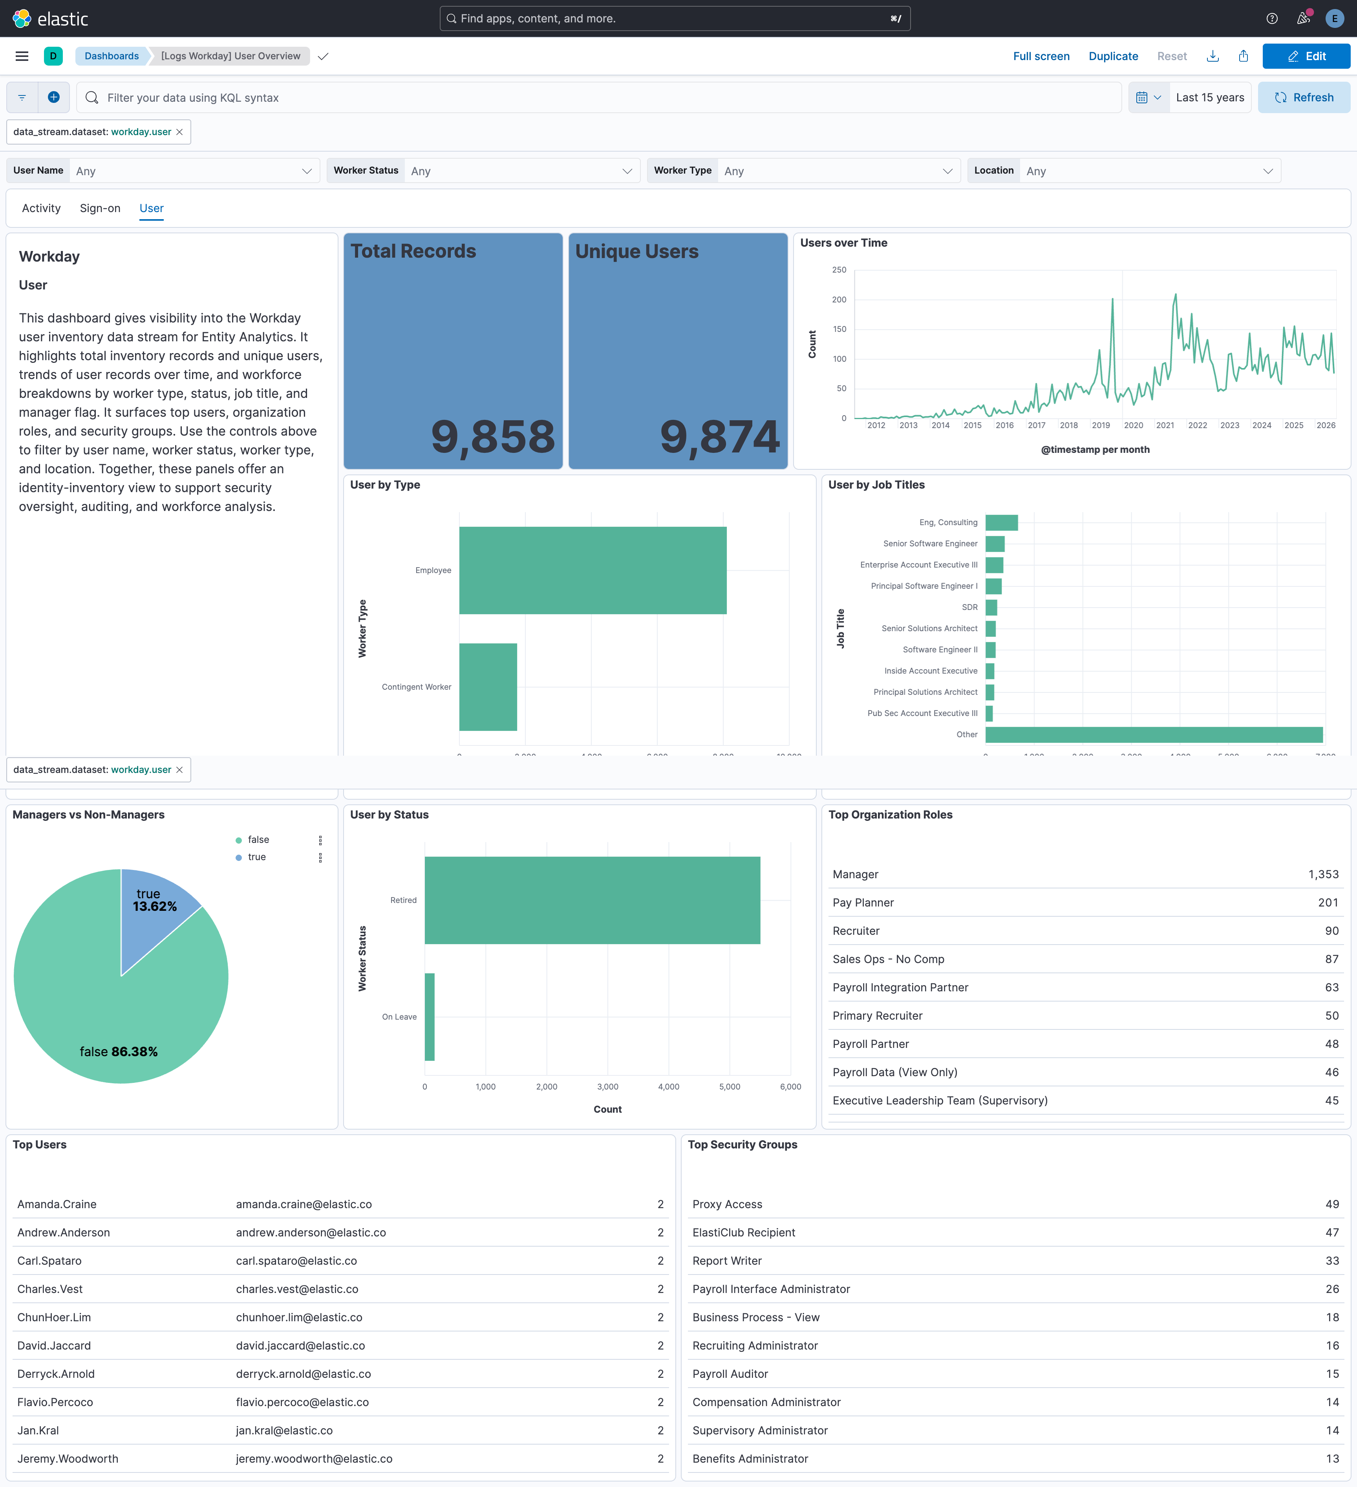Click the Other bar in Job Titles chart

point(1154,734)
